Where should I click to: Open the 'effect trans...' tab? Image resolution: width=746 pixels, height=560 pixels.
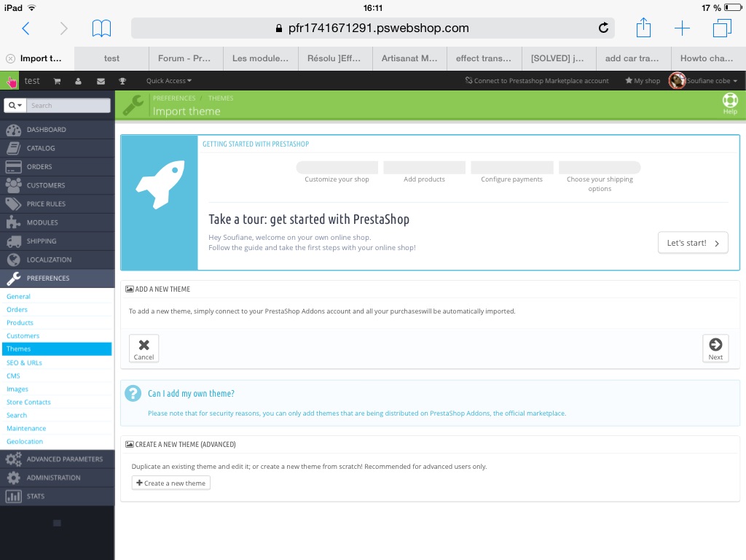[x=484, y=58]
